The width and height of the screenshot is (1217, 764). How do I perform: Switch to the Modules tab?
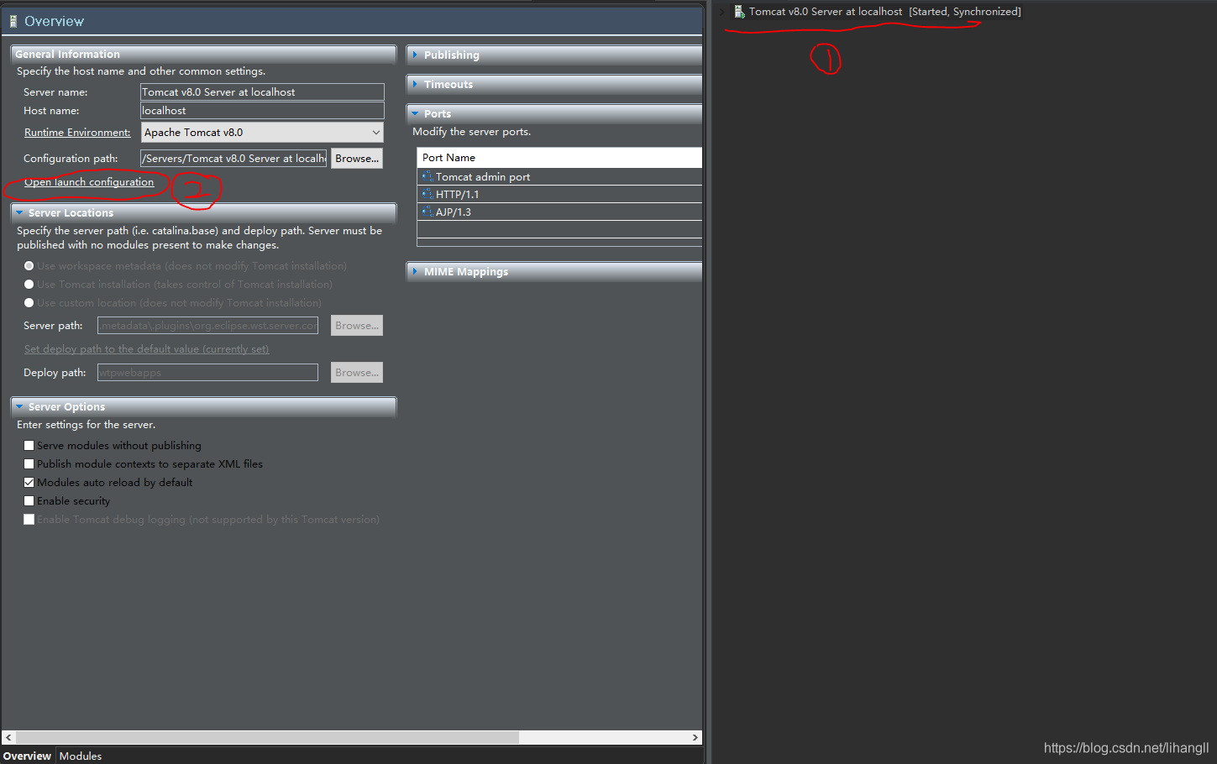pyautogui.click(x=81, y=756)
